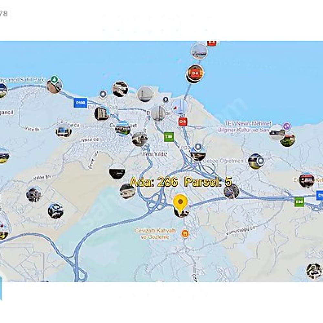
Task: Select the blue D100 road shield on coast
Action: coord(80,103)
